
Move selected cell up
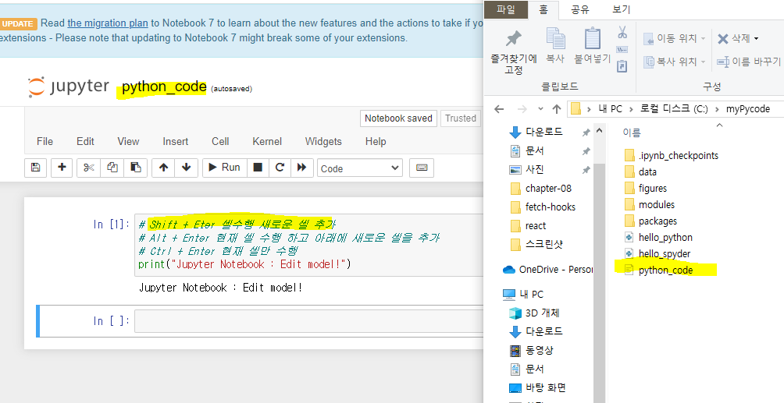pos(163,168)
